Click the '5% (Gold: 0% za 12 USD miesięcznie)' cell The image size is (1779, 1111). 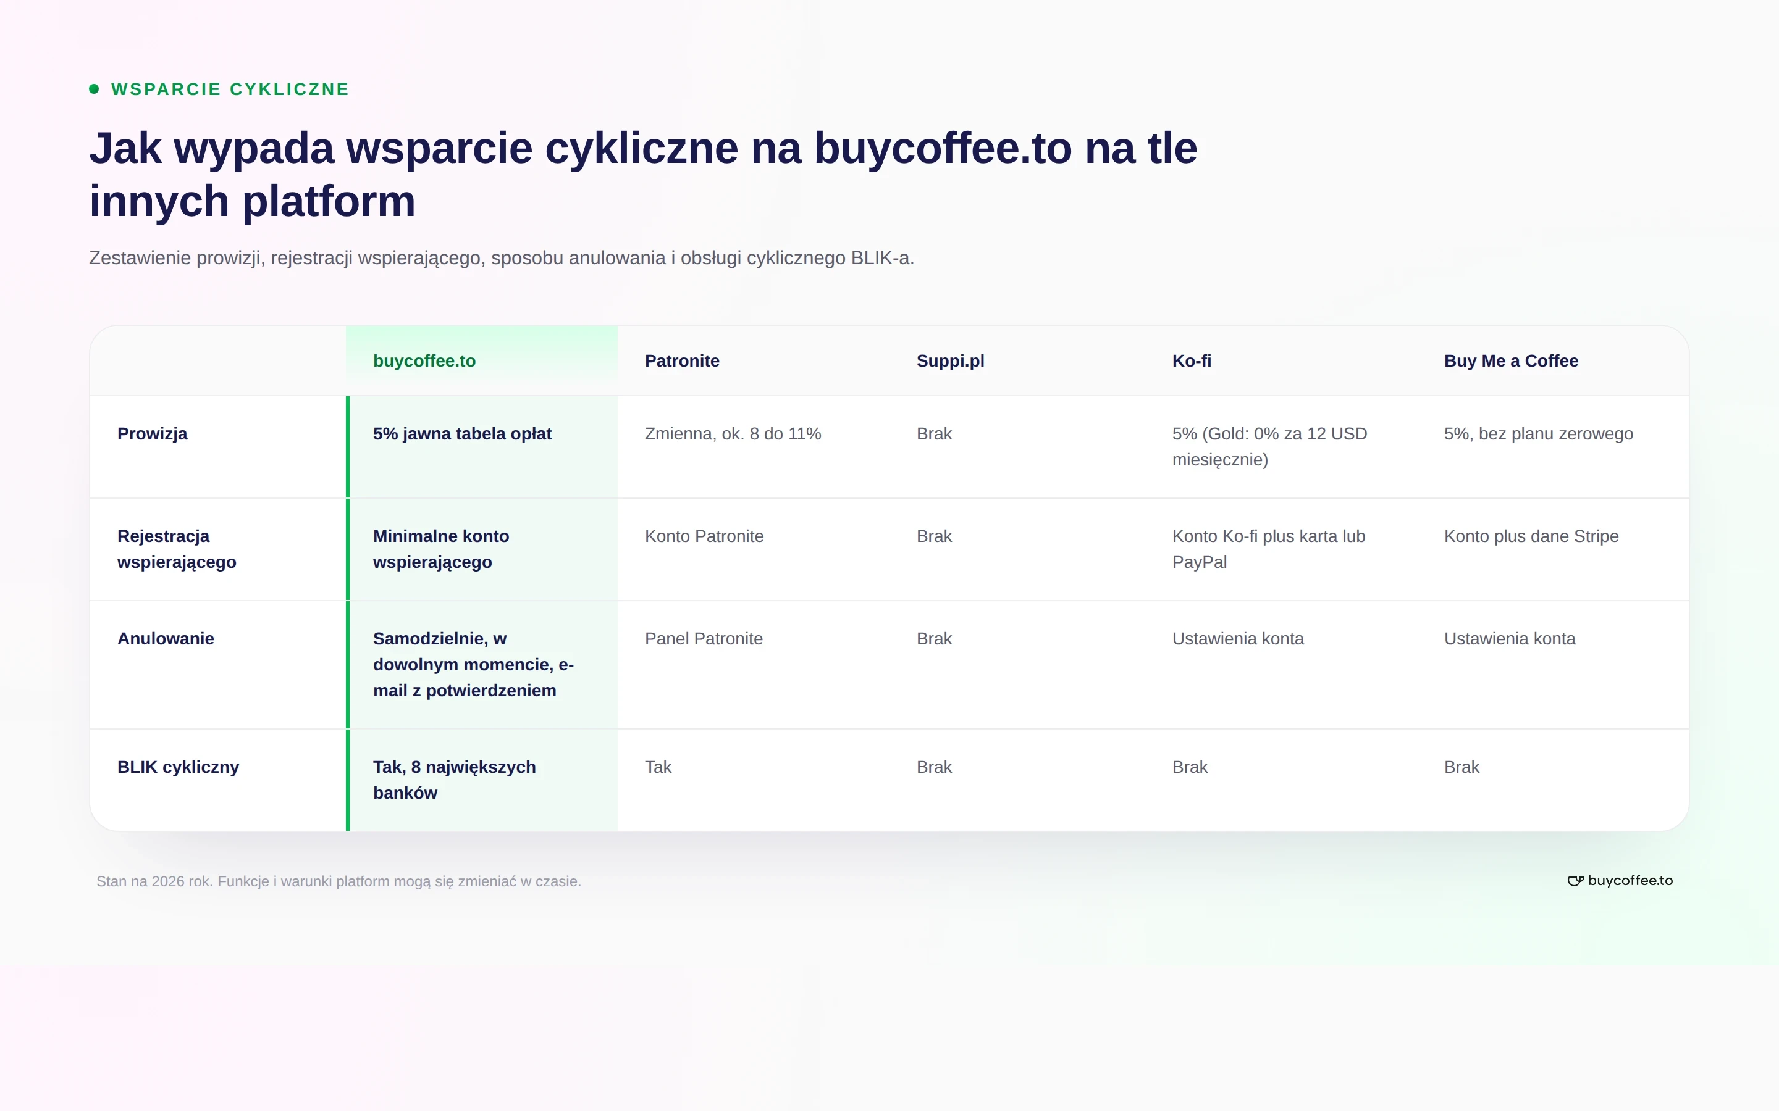1269,447
